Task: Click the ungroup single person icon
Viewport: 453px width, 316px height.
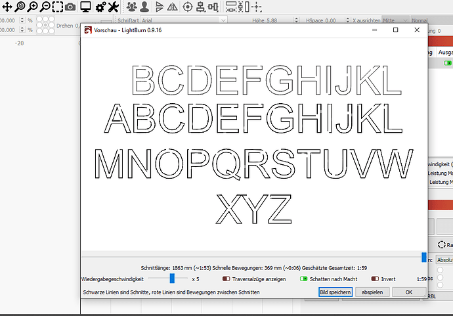Action: [x=144, y=7]
